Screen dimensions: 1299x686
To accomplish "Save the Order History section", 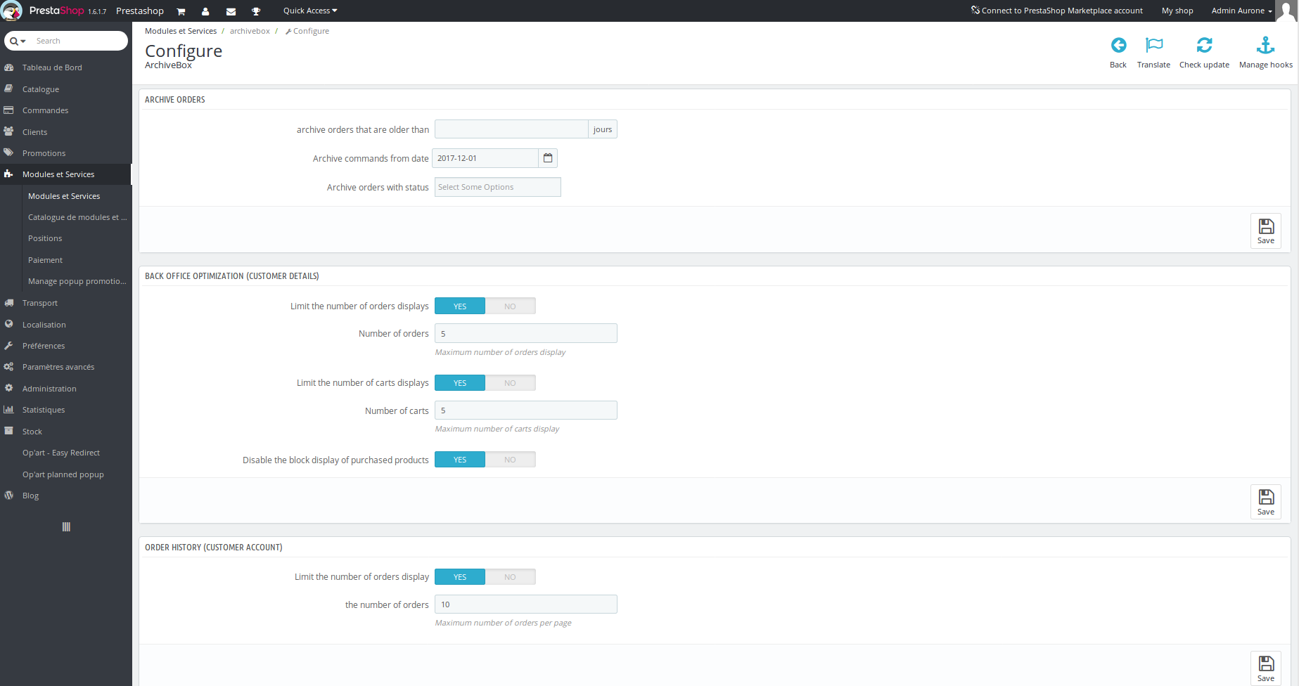I will tap(1266, 668).
